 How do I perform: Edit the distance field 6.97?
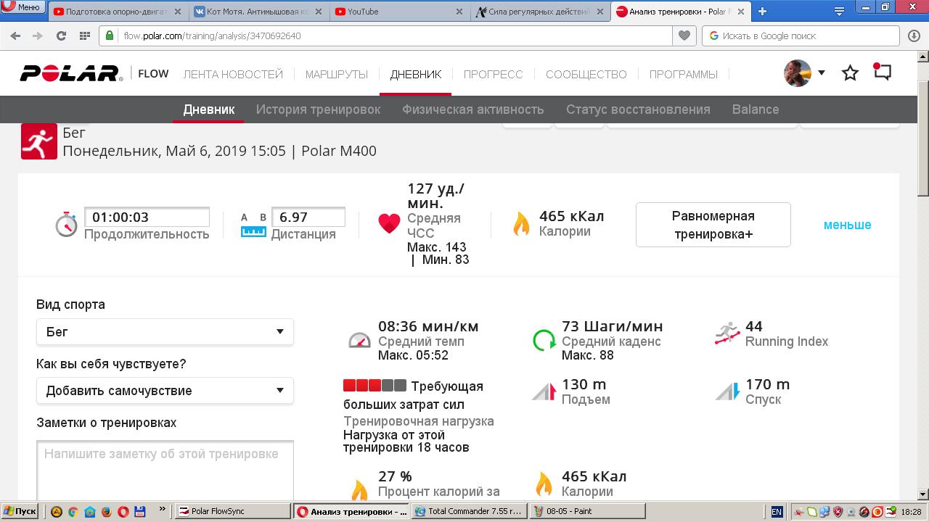coord(308,217)
